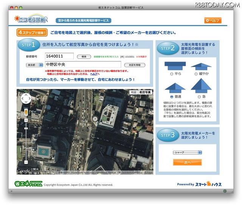Screen dimensions: 242x205
Task: Open the 東京都 prefecture dropdown
Action: pyautogui.click(x=34, y=65)
